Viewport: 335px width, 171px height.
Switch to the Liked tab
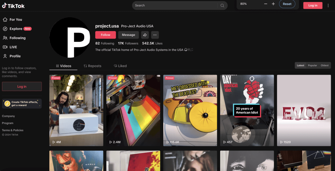[x=120, y=66]
